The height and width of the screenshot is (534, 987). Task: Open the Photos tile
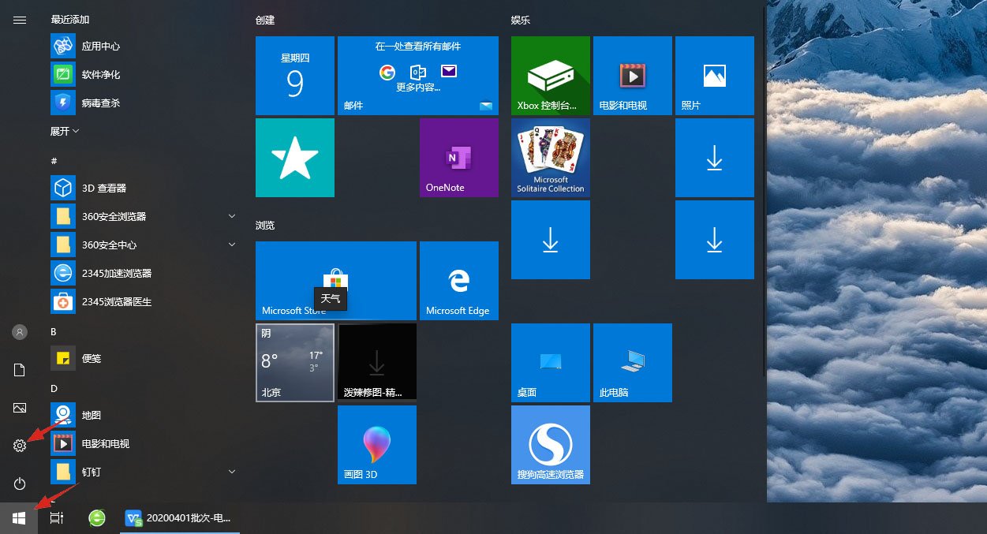pos(714,76)
